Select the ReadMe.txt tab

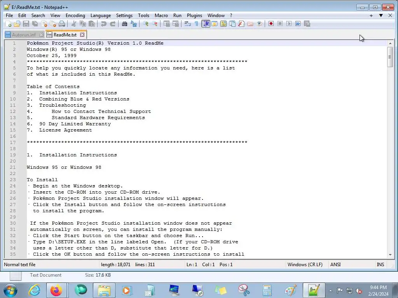tap(65, 35)
